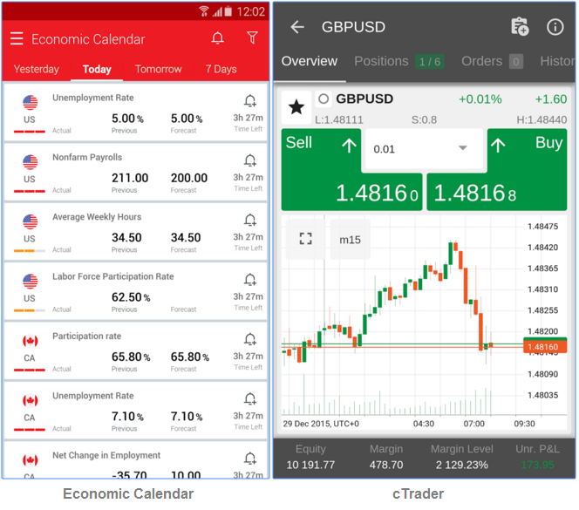This screenshot has height=510, width=579.
Task: Go back with the arrow in cTrader
Action: tap(297, 27)
